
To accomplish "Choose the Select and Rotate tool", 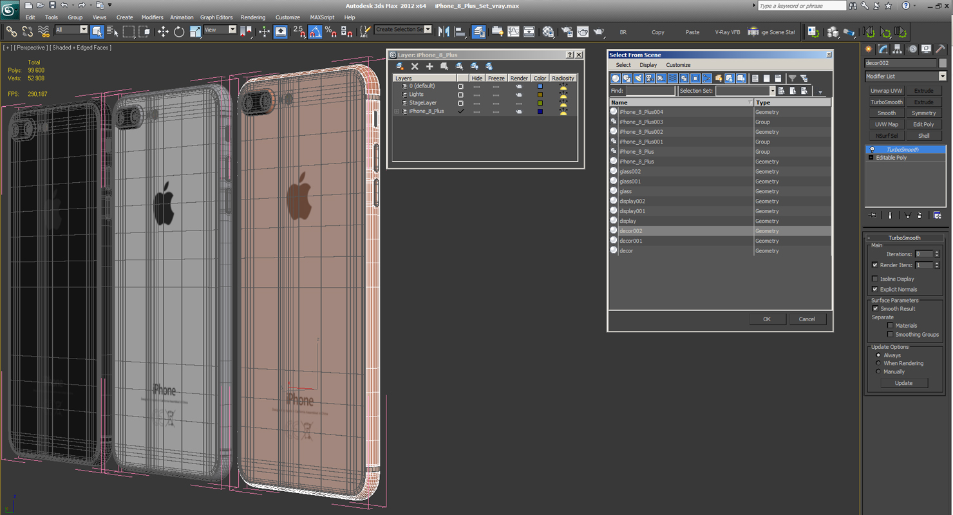I will pyautogui.click(x=179, y=31).
